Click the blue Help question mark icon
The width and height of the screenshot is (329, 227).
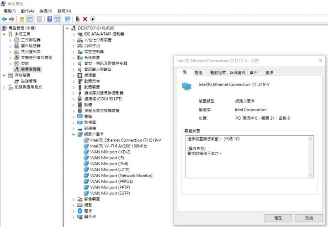pyautogui.click(x=49, y=19)
